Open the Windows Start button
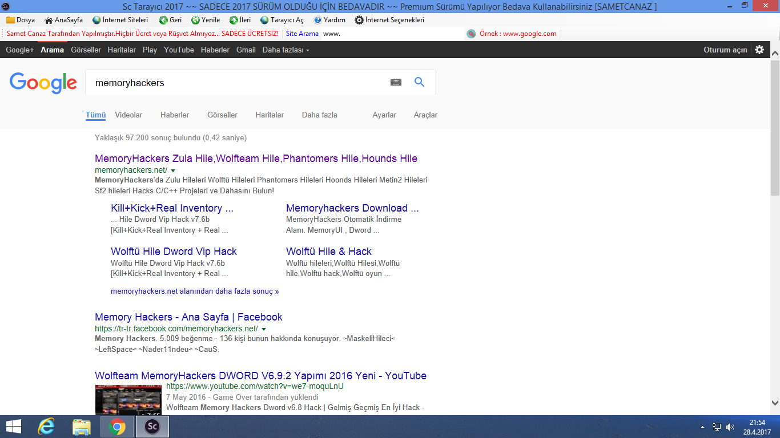The width and height of the screenshot is (780, 438). click(13, 427)
